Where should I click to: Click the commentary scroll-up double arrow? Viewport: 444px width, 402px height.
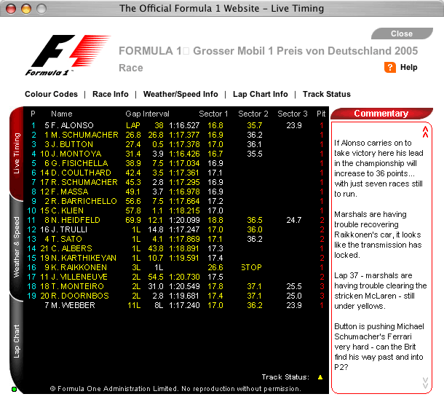coord(425,132)
